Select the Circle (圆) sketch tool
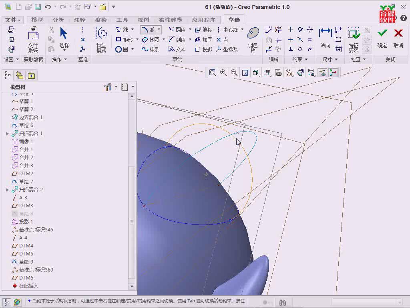This screenshot has height=308, width=410. [122, 49]
